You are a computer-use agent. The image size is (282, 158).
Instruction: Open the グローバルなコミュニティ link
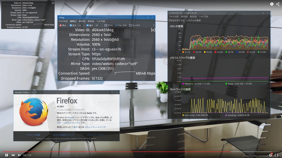[69, 123]
